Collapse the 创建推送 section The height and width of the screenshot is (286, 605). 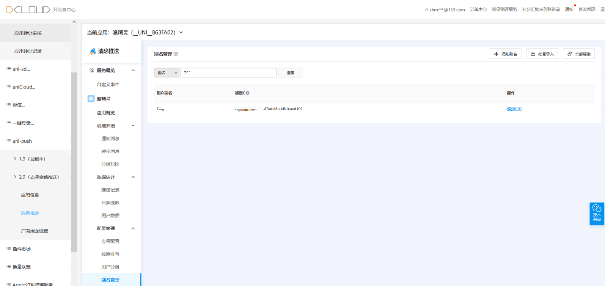tap(133, 126)
